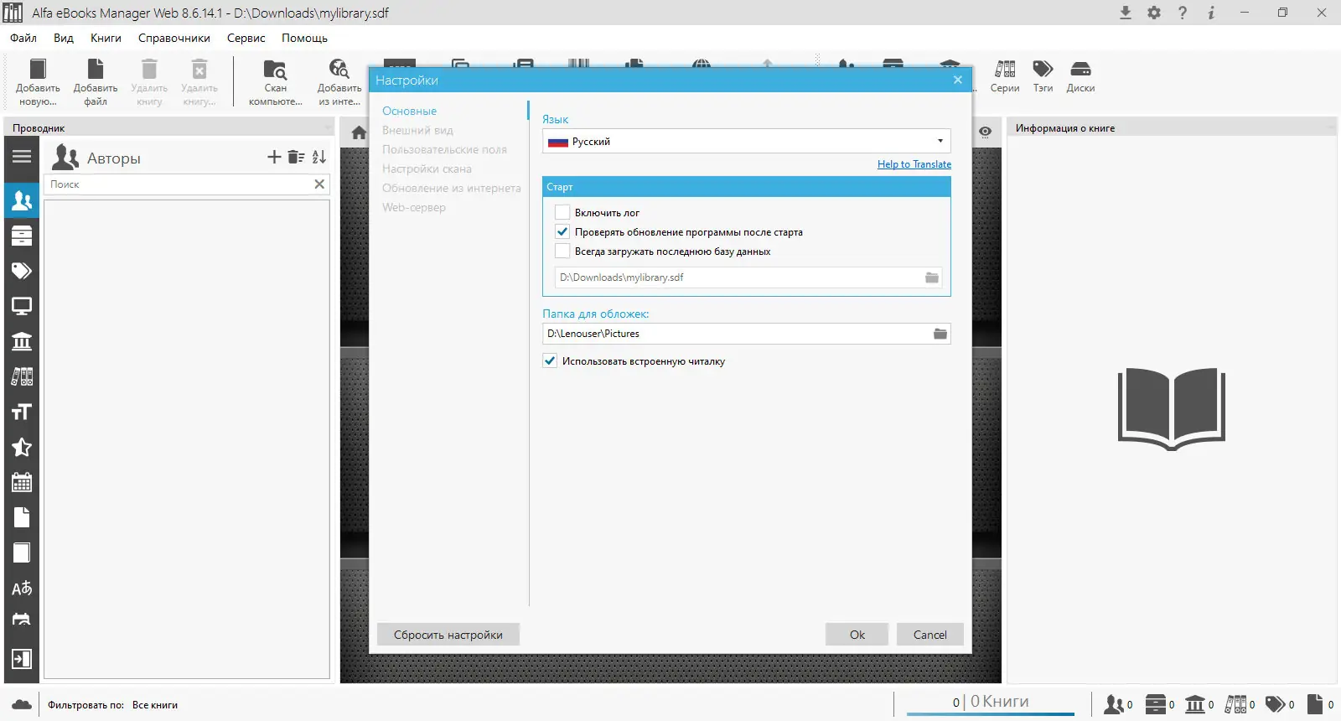The width and height of the screenshot is (1341, 721).
Task: Click the Сбросить настройки button
Action: coord(448,635)
